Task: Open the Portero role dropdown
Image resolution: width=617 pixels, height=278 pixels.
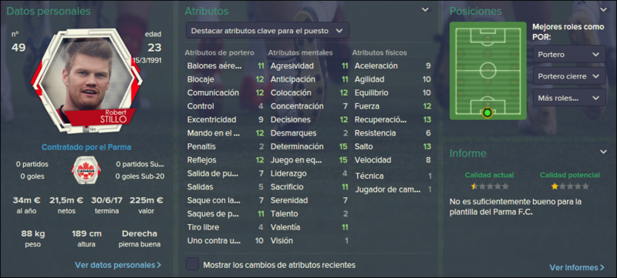Action: click(x=569, y=54)
